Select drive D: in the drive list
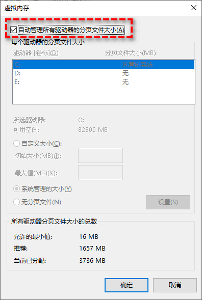202x300 pixels. [104, 73]
